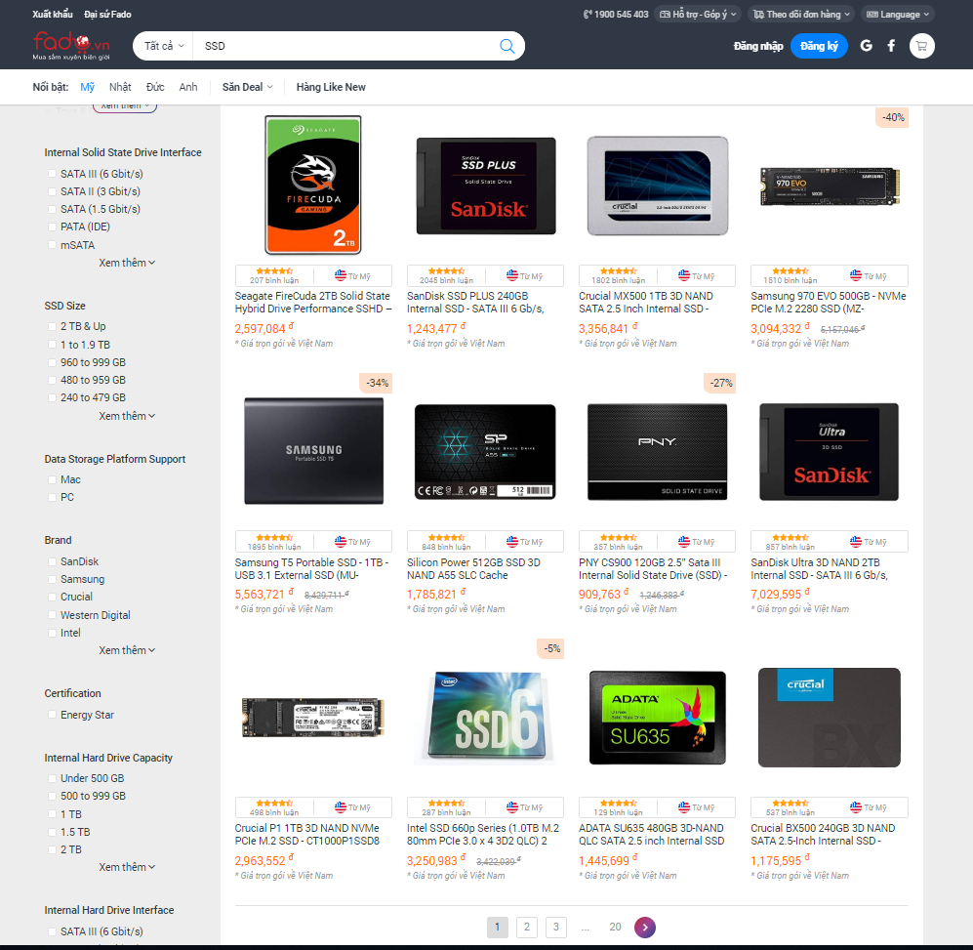Viewport: 973px width, 950px height.
Task: Click US flag on Samsung 970 EVO item
Action: tap(856, 275)
